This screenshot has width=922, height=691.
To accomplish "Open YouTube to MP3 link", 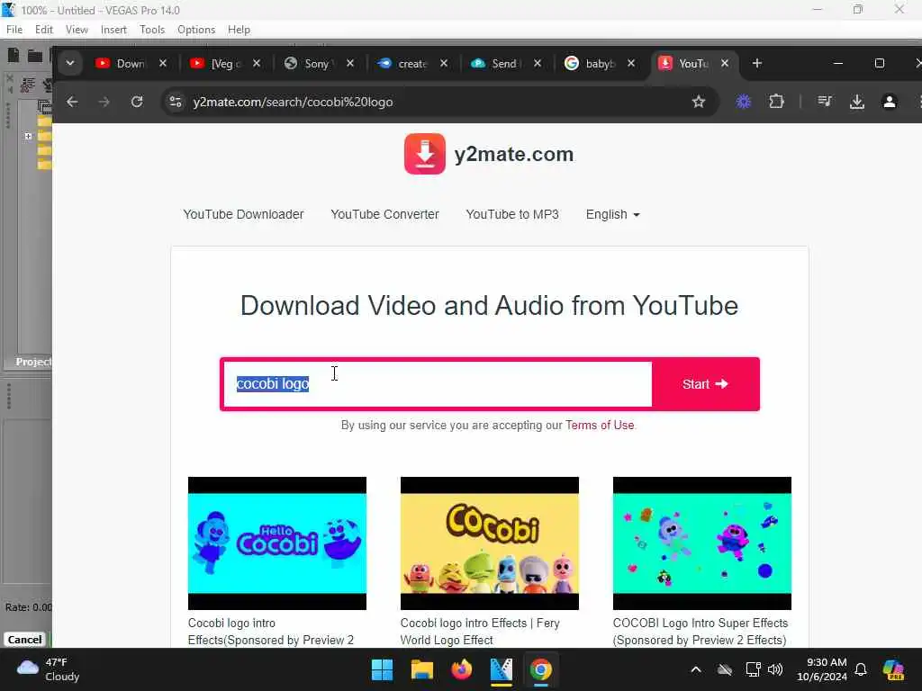I will (512, 214).
